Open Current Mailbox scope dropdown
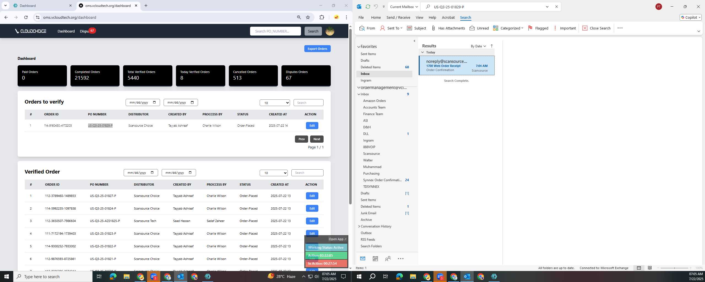The width and height of the screenshot is (705, 282). 404,7
